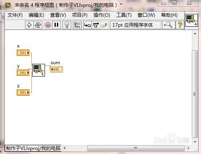Select the y DBL control terminal

(23, 73)
